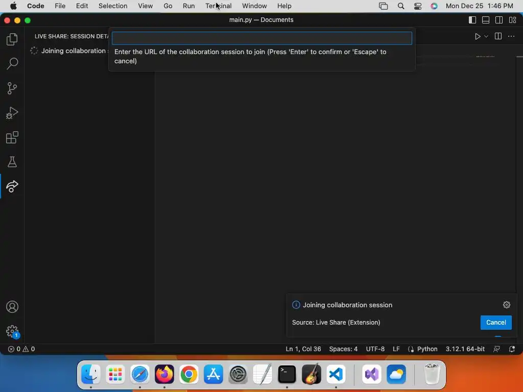Open Customize Layout menu
Screen dimensions: 523x392
tap(513, 20)
